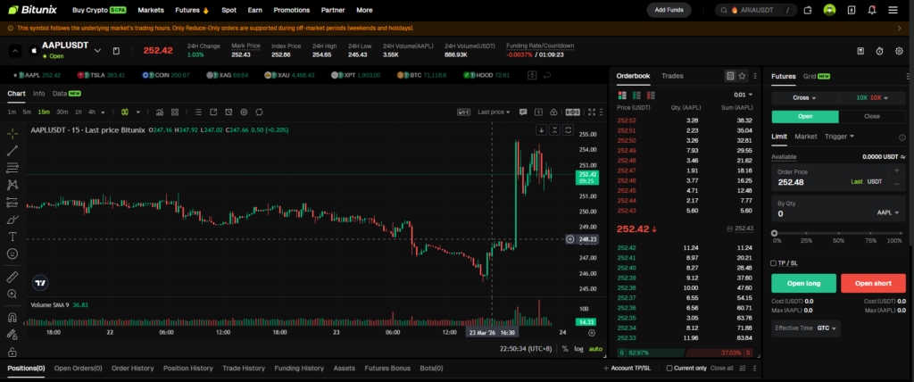This screenshot has height=382, width=914.
Task: Toggle stay in drawing mode pencil-lock
Action: point(12,335)
